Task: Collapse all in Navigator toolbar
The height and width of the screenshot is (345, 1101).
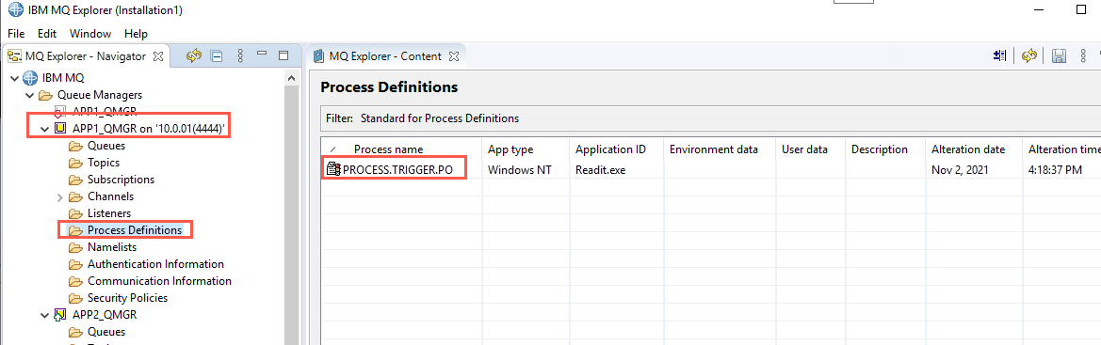Action: tap(217, 55)
